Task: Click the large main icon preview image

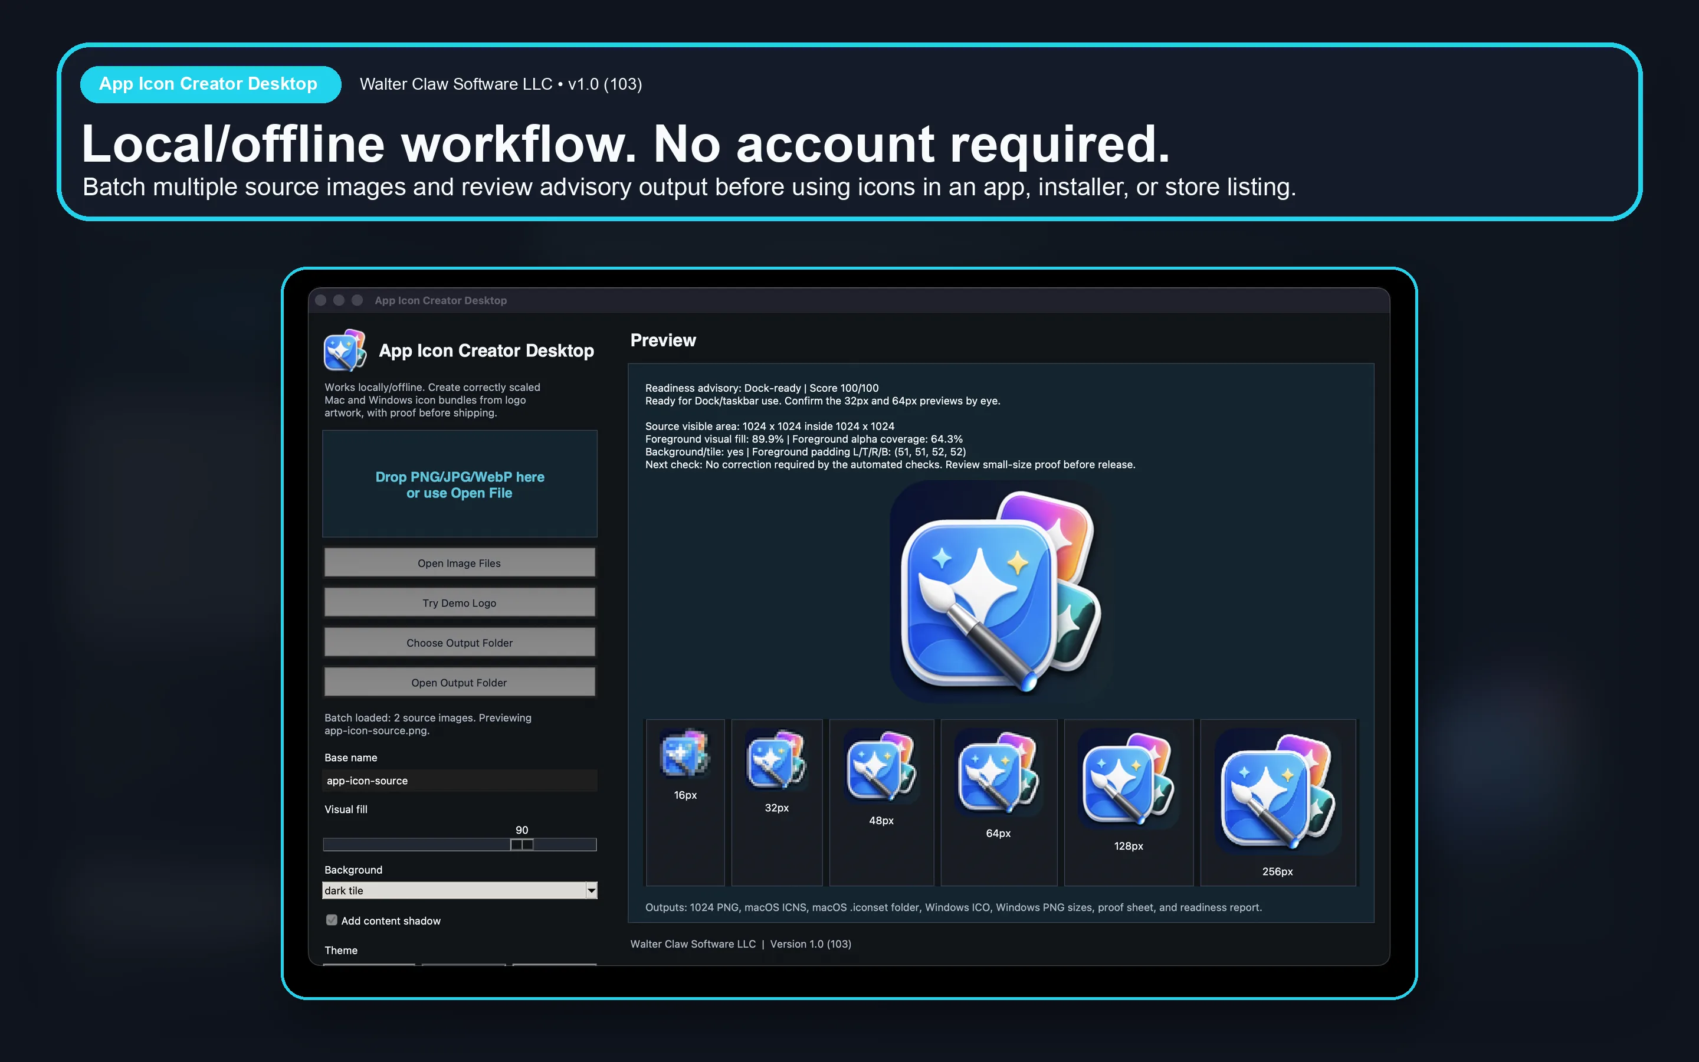Action: pos(1000,592)
